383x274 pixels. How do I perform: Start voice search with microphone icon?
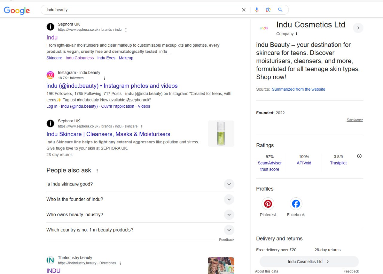pyautogui.click(x=256, y=10)
